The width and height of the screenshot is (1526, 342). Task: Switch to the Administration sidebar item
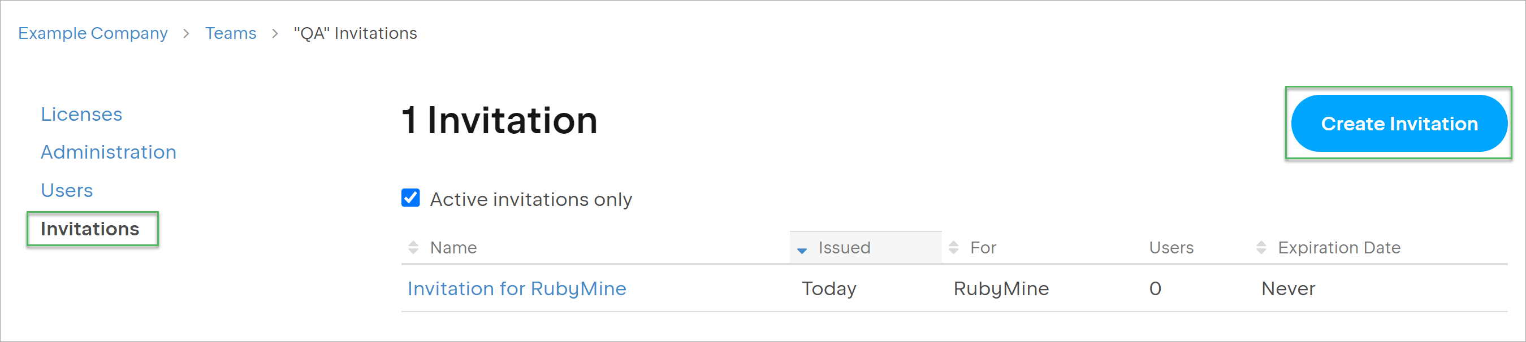coord(109,152)
